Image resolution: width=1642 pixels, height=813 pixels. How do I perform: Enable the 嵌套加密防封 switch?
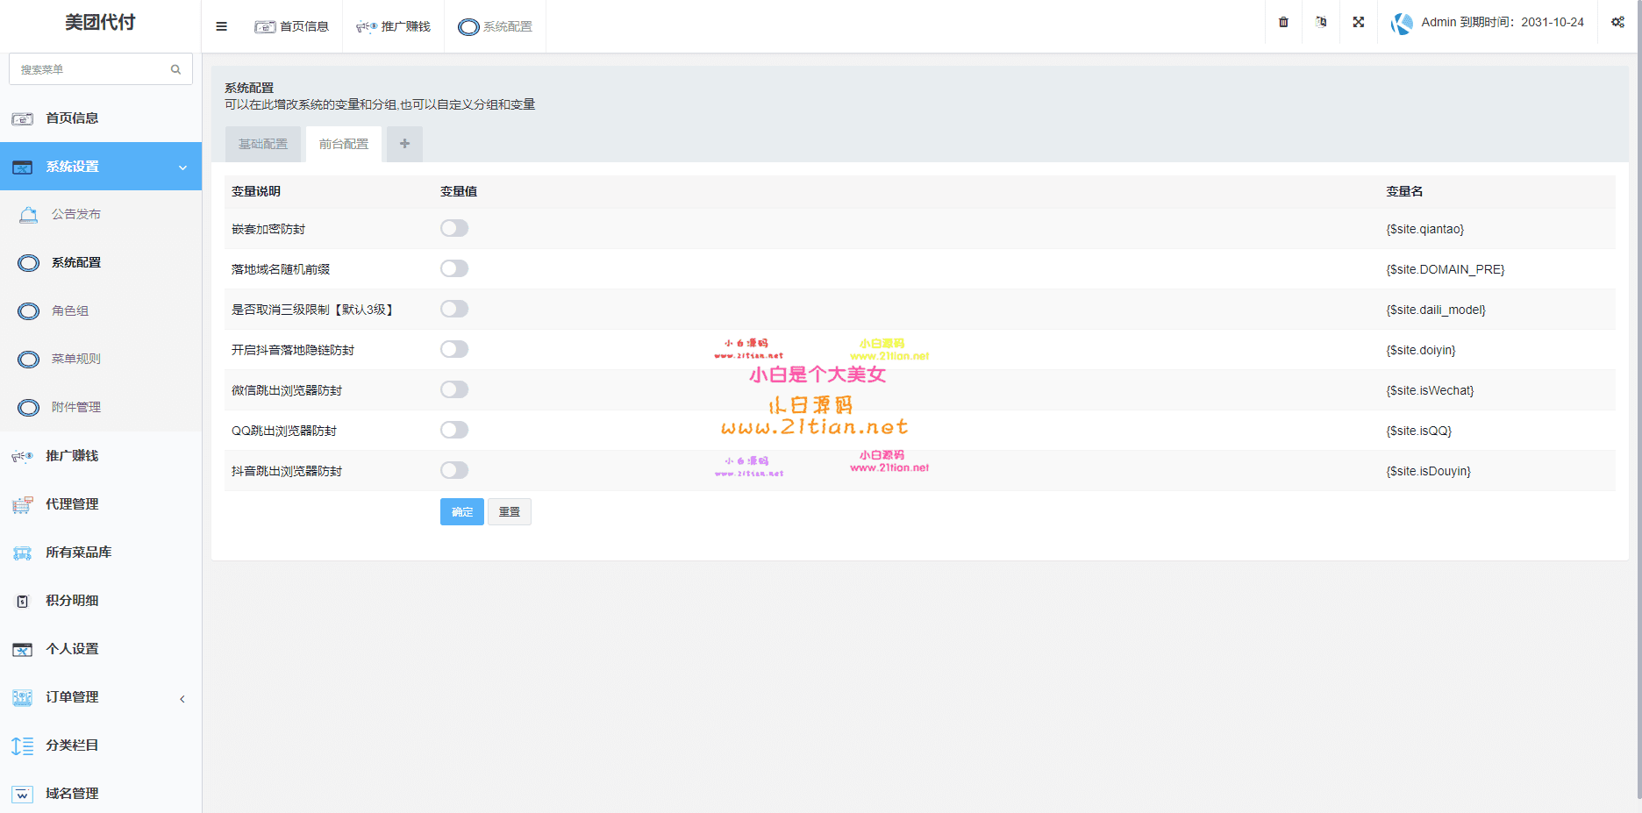454,228
